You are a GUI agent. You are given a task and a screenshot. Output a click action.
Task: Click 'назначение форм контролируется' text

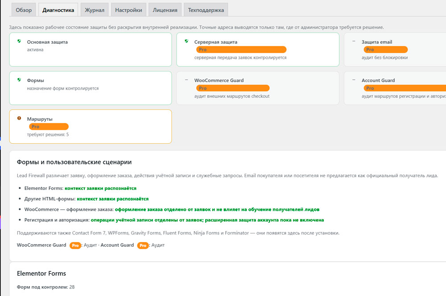point(63,88)
